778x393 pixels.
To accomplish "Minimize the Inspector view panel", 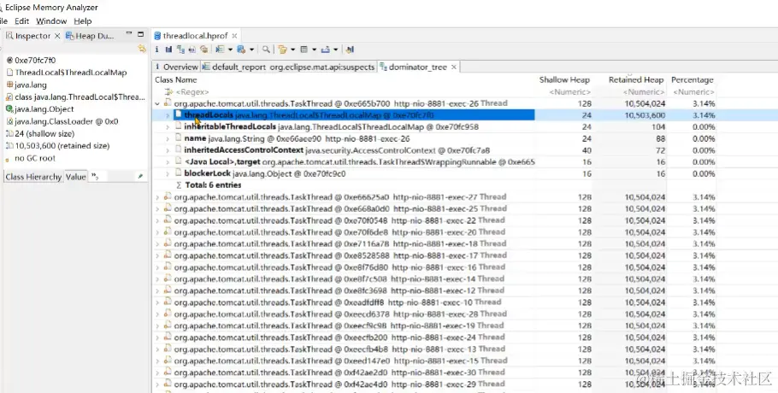I will [x=129, y=33].
